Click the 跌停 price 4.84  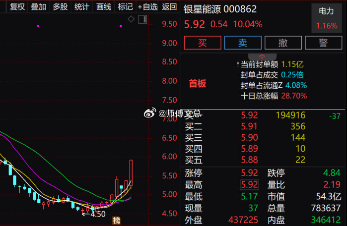point(332,173)
